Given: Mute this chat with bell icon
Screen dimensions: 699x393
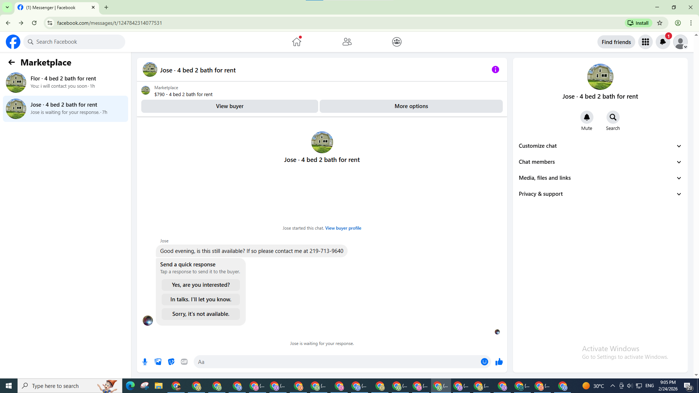Looking at the screenshot, I should pyautogui.click(x=587, y=118).
